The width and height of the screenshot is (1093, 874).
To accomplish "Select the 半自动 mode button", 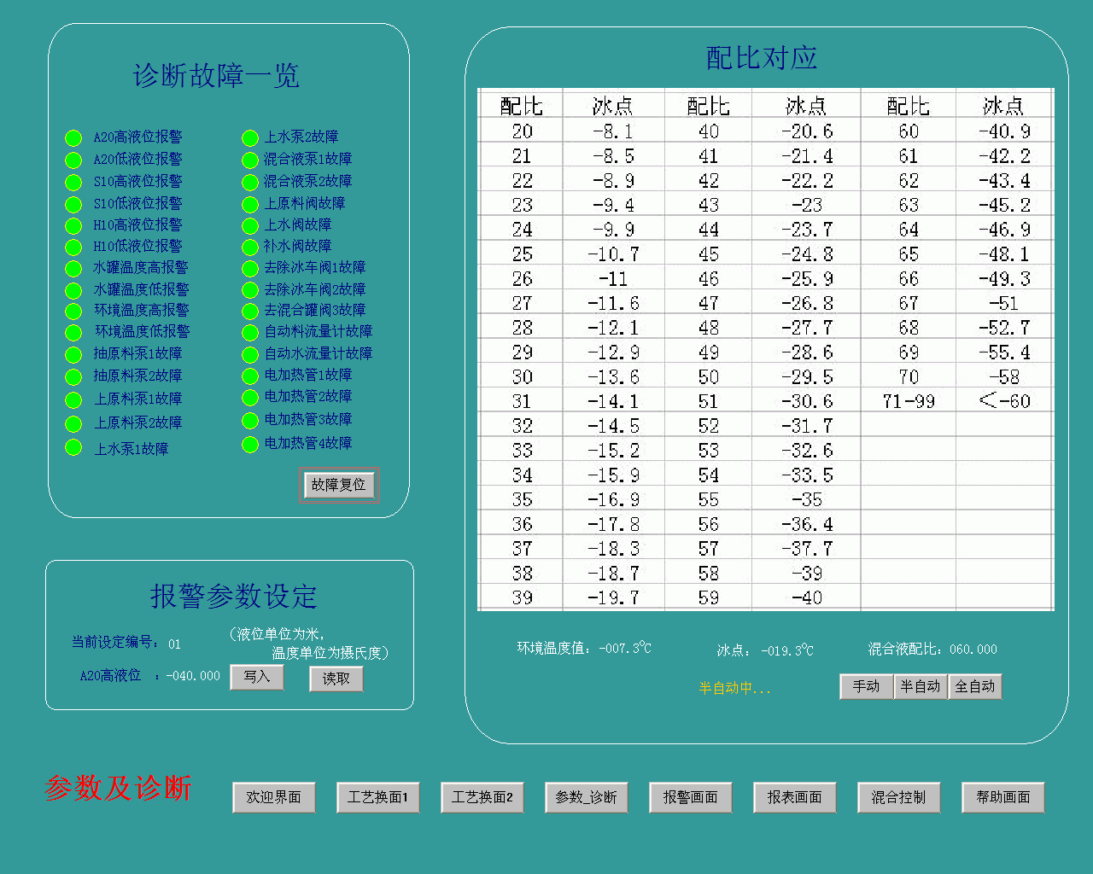I will tap(920, 686).
